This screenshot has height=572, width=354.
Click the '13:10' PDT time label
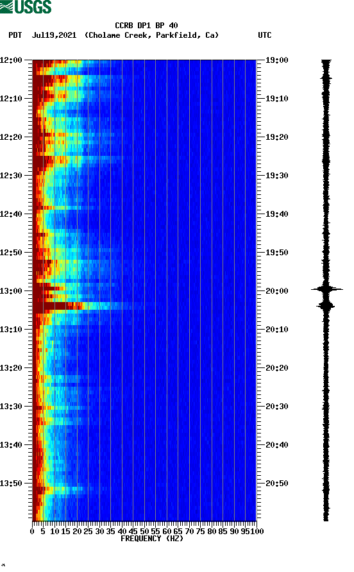click(x=12, y=330)
